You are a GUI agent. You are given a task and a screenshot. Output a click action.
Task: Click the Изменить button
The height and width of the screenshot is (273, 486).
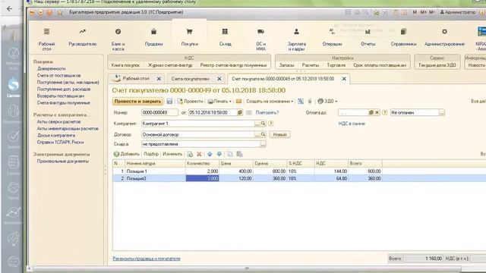(x=172, y=154)
